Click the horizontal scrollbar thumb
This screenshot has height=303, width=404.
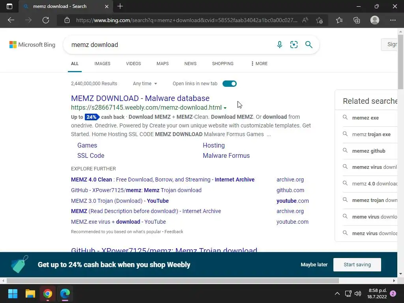coord(173,281)
